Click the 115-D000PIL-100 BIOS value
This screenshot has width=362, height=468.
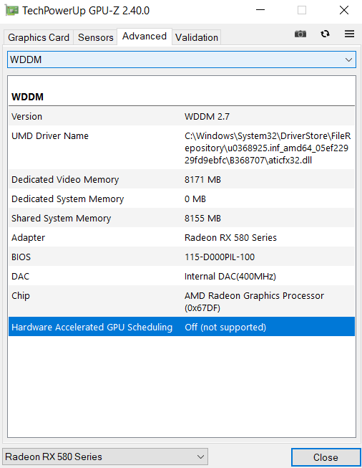pyautogui.click(x=220, y=257)
